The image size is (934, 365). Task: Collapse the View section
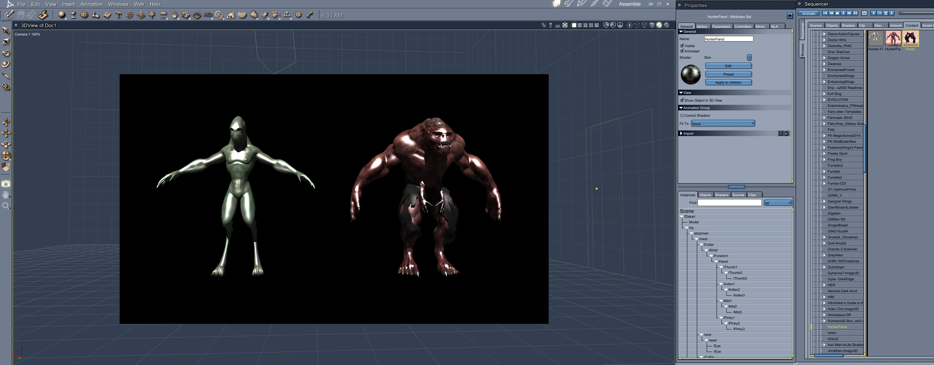click(681, 93)
